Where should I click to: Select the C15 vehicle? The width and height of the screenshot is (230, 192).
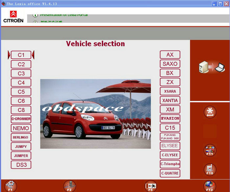tap(170, 128)
